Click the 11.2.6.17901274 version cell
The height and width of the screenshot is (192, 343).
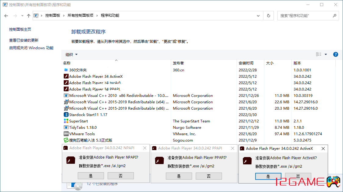coord(308,134)
